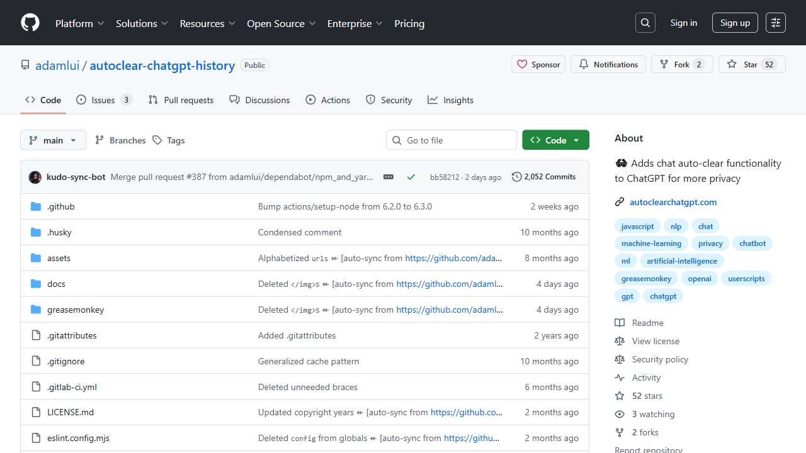Open the Pull requests tab

click(181, 100)
